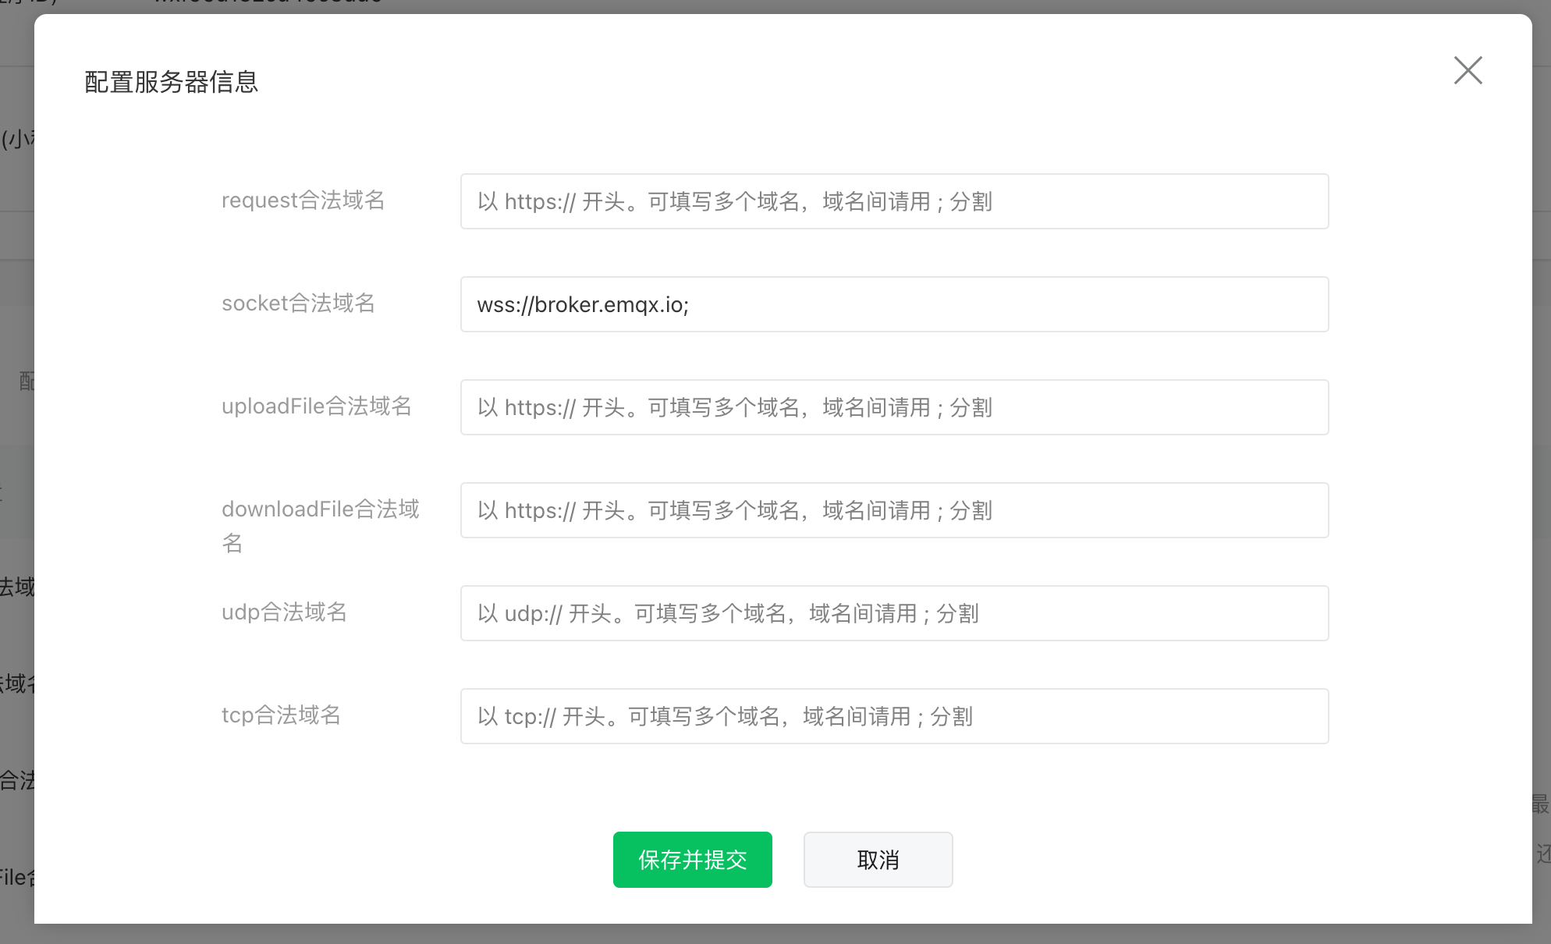
Task: Click the partially hidden File合 text at bottom-left
Action: (x=16, y=878)
